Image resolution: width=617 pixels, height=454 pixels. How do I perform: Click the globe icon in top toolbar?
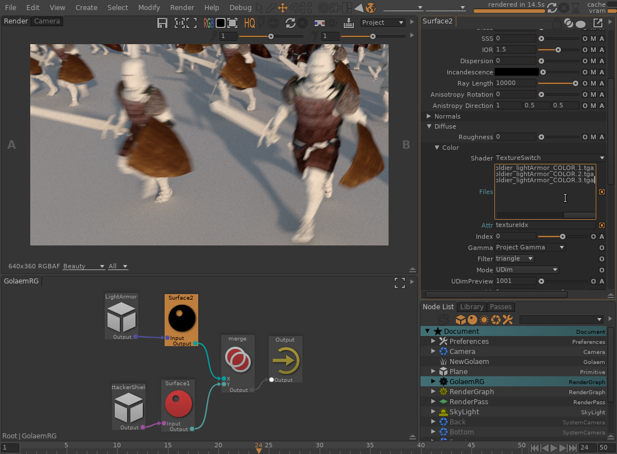(370, 8)
